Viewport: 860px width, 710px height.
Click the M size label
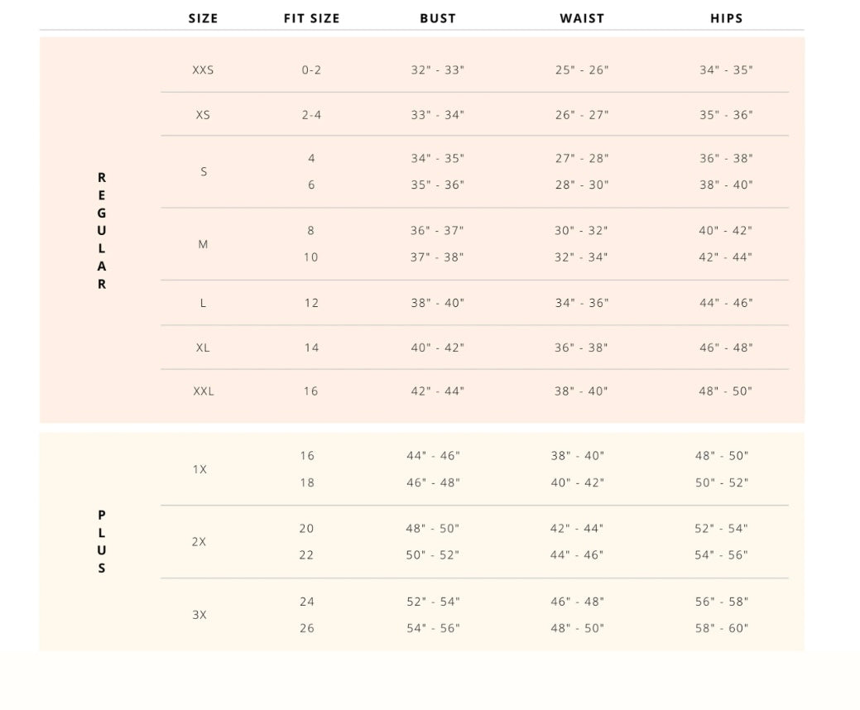203,244
